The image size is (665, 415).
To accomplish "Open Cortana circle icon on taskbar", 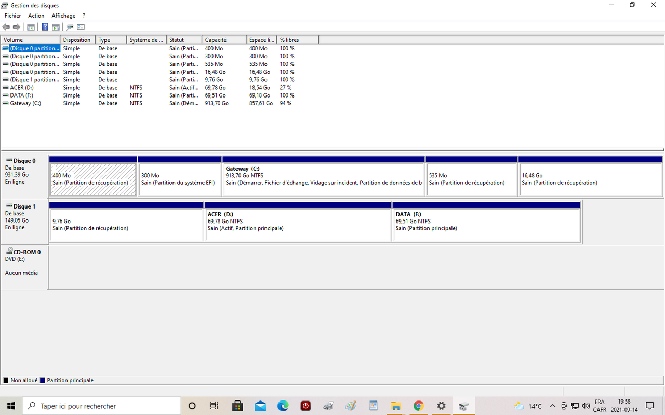I will click(192, 406).
